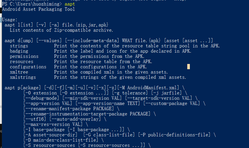The height and width of the screenshot is (148, 249).
Task: Click the line List contents of Zip-compatible archive
Action: tap(61, 30)
